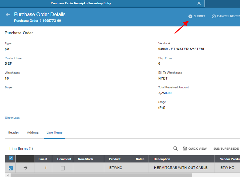Click the Notes column header
Screen dimensions: 240x177
tap(140, 159)
